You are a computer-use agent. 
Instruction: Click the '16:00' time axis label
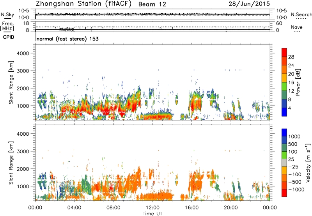click(191, 208)
